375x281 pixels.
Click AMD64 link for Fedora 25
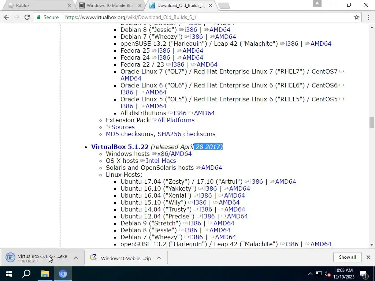pos(193,50)
